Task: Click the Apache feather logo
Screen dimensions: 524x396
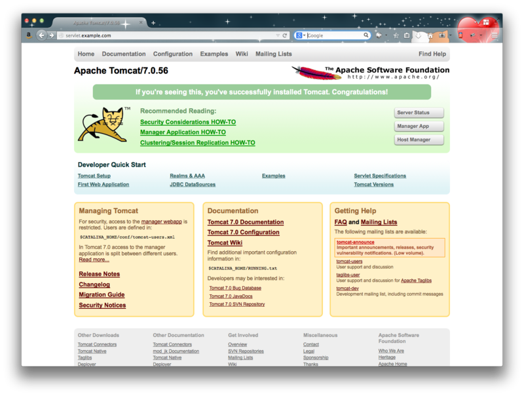Action: click(308, 72)
